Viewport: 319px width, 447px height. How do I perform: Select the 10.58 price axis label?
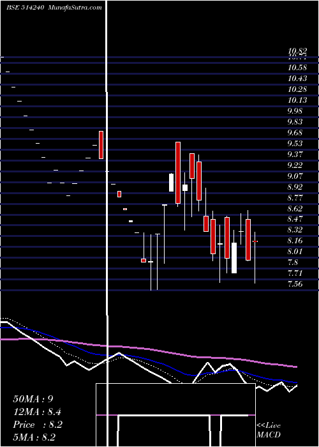click(x=297, y=68)
